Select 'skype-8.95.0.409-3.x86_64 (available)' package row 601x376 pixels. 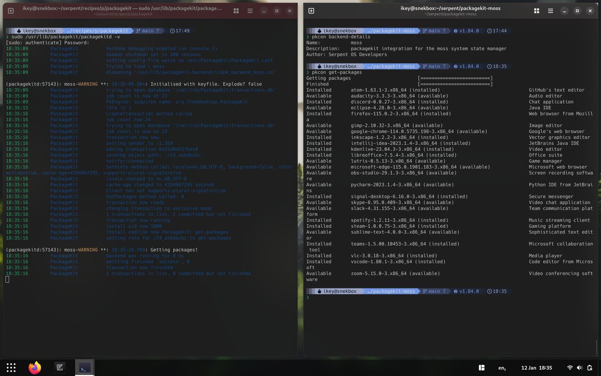pyautogui.click(x=448, y=202)
